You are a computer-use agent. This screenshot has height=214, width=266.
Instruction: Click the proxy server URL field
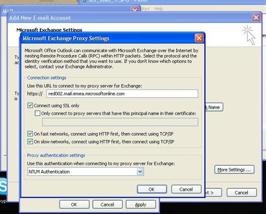[x=122, y=94]
